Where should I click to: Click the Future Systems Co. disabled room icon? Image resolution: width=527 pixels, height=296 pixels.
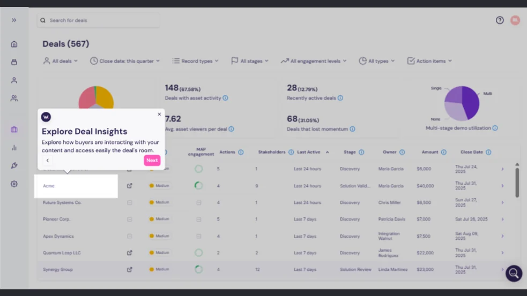tap(129, 202)
